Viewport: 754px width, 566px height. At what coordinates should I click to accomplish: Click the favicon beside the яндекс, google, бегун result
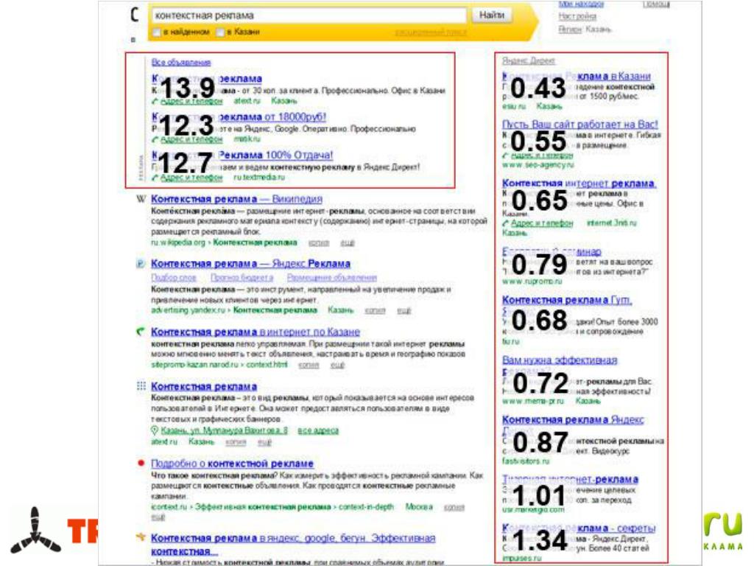141,537
